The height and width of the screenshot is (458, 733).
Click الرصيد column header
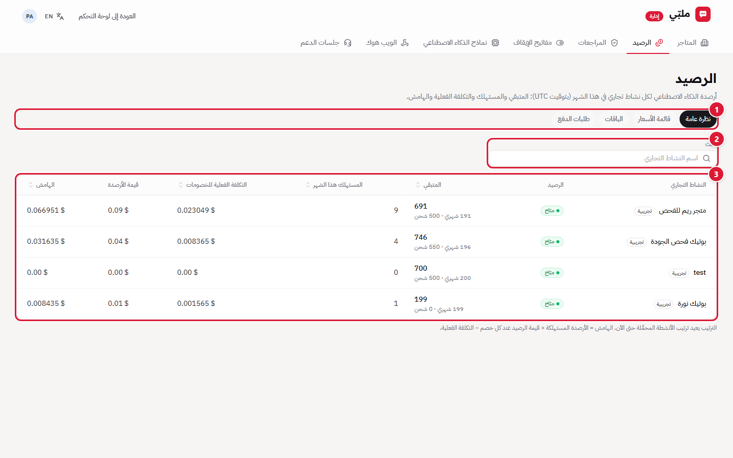coord(555,185)
